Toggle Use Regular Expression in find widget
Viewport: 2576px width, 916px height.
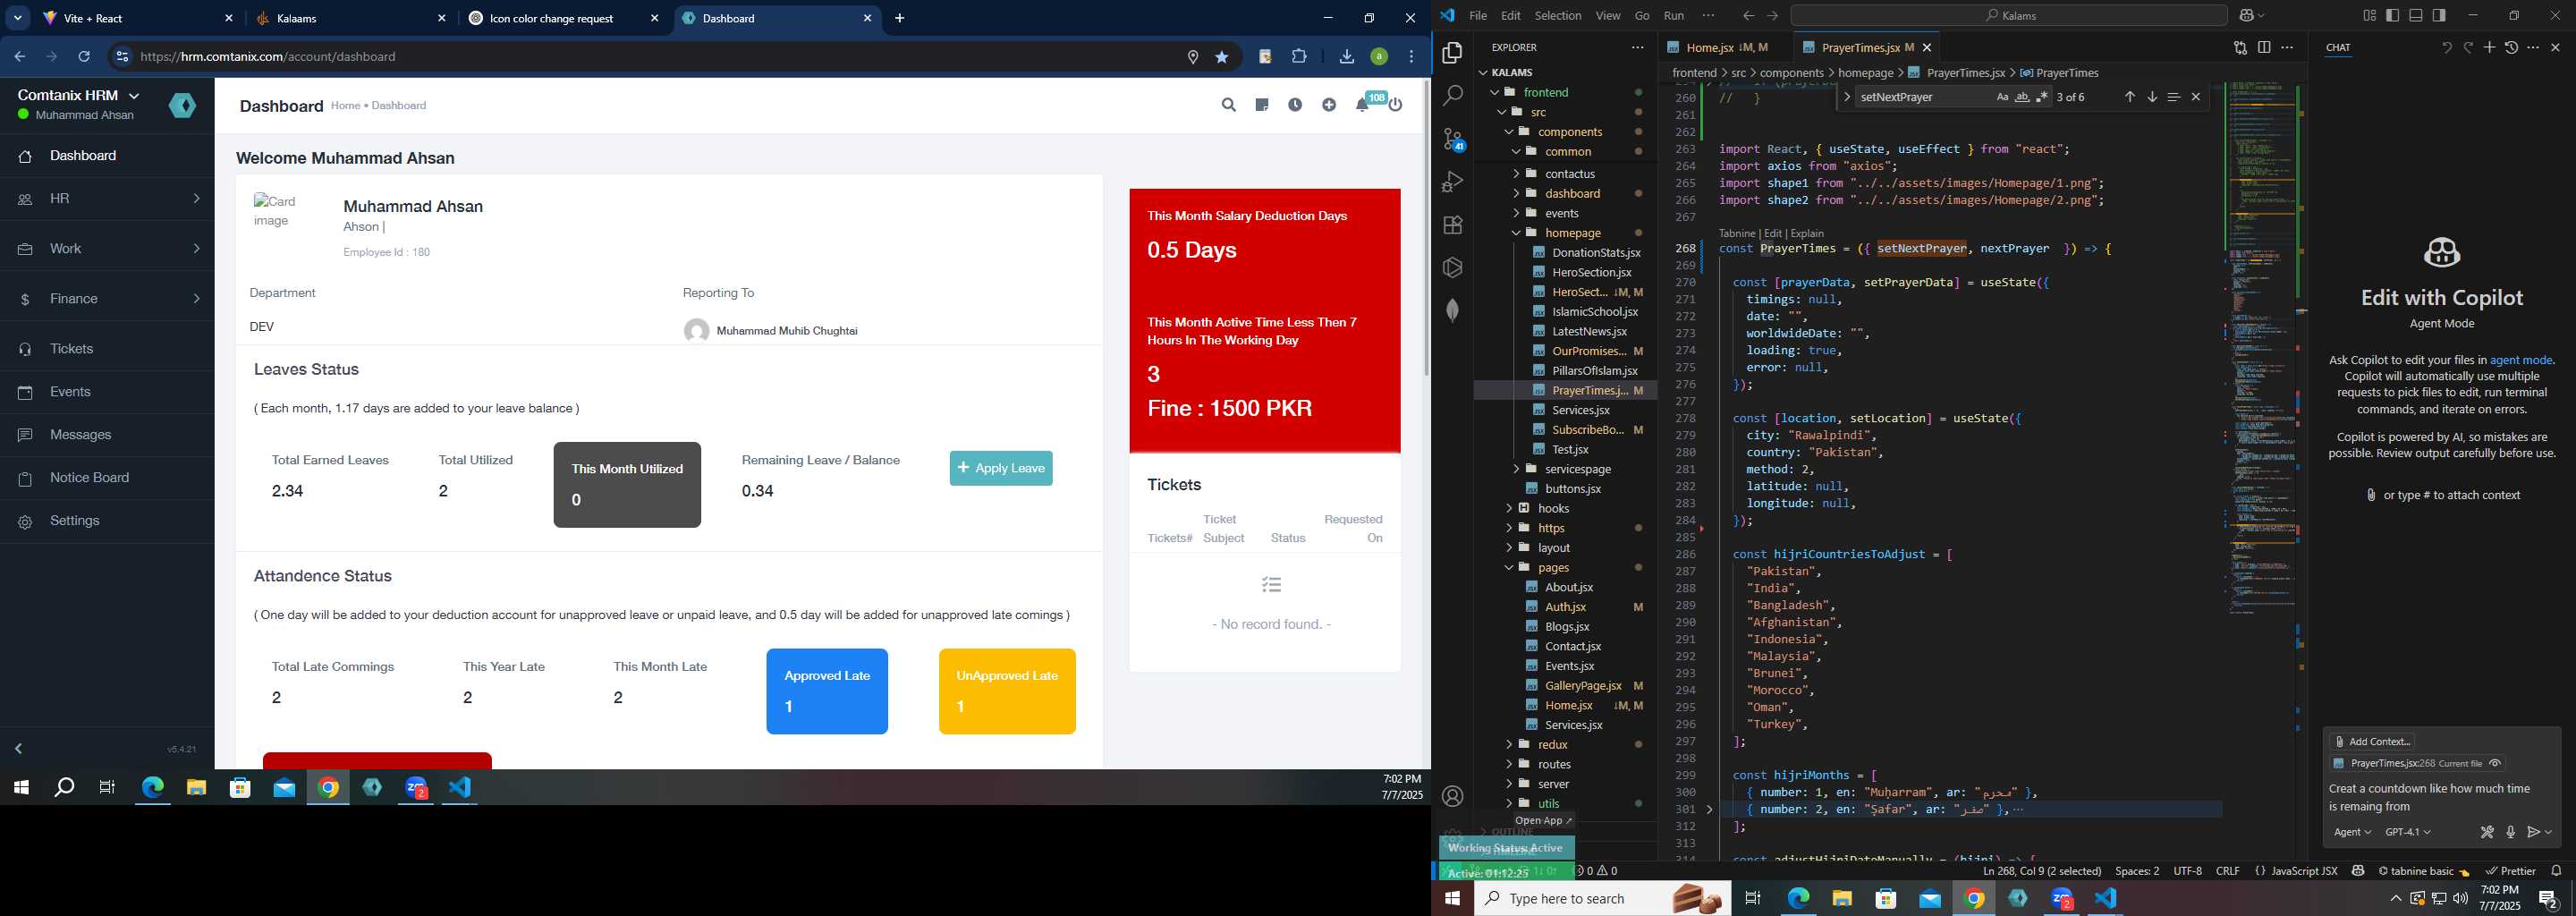click(2042, 97)
